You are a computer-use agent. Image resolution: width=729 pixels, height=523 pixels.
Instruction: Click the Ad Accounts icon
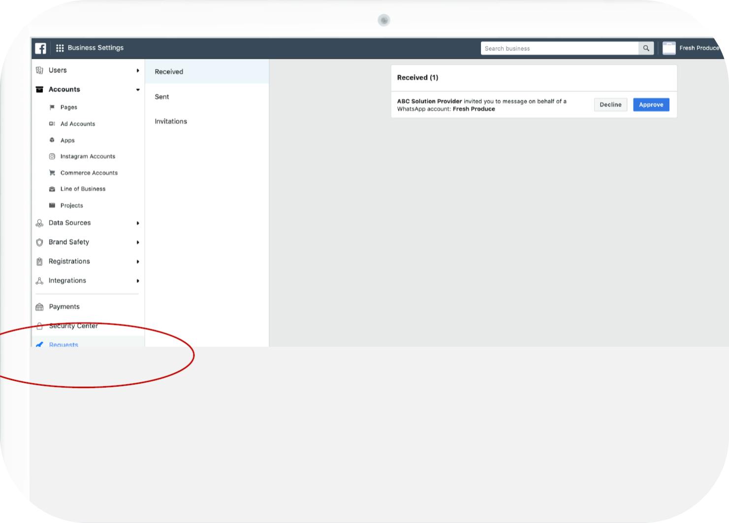[52, 124]
